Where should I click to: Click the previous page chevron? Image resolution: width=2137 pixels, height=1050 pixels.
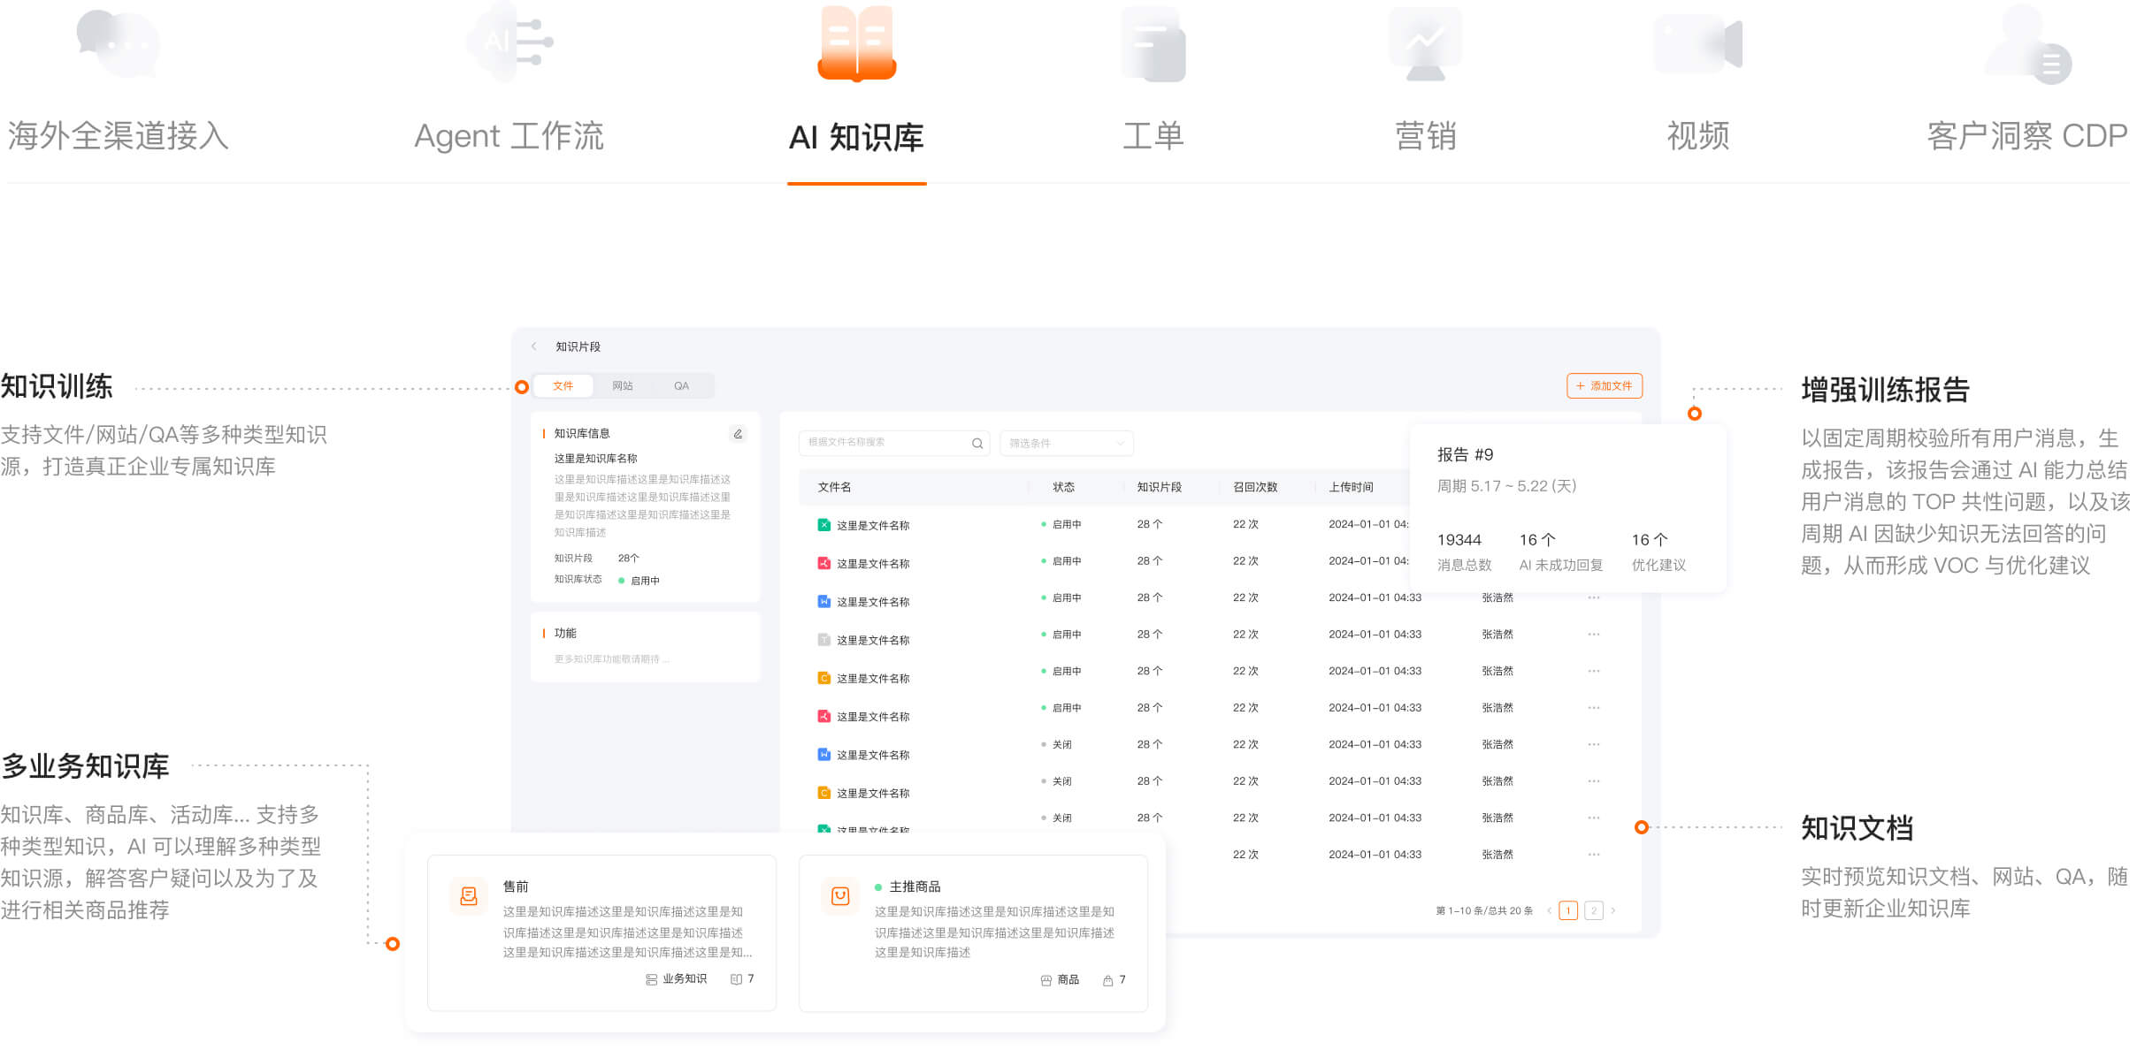[x=1549, y=910]
